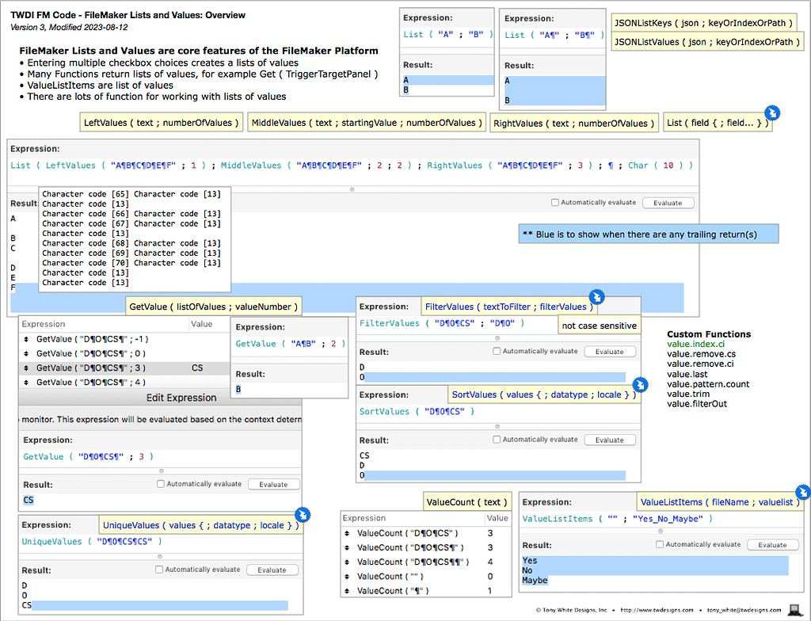The width and height of the screenshot is (811, 621).
Task: Click the computer icon in the footer
Action: (794, 609)
